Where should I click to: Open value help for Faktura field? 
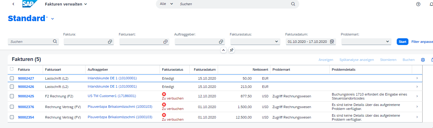click(110, 42)
